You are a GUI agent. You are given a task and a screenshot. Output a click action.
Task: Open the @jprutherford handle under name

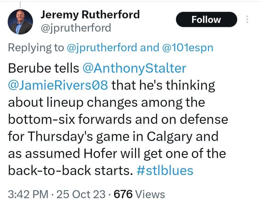tap(76, 28)
